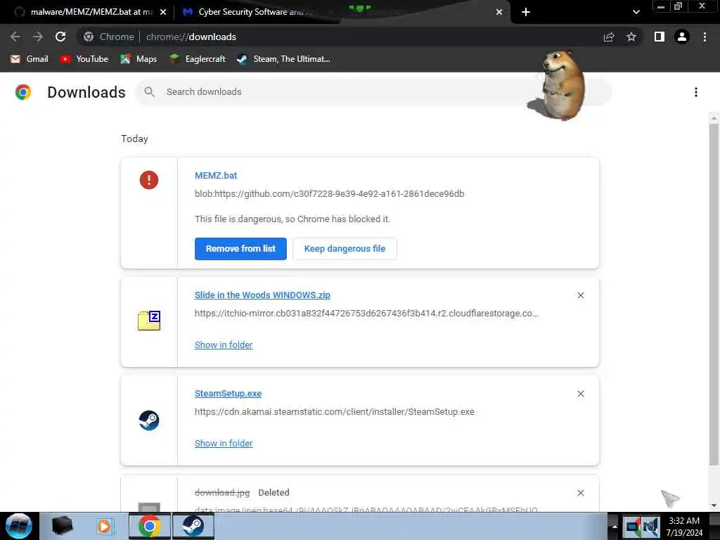Open the tab search chevron

point(636,12)
